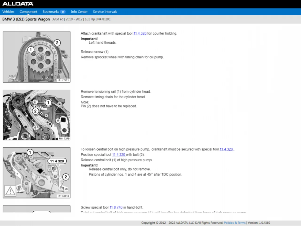The width and height of the screenshot is (301, 226).
Task: Enlarge the high pressure pump central bolt image
Action: 36,173
